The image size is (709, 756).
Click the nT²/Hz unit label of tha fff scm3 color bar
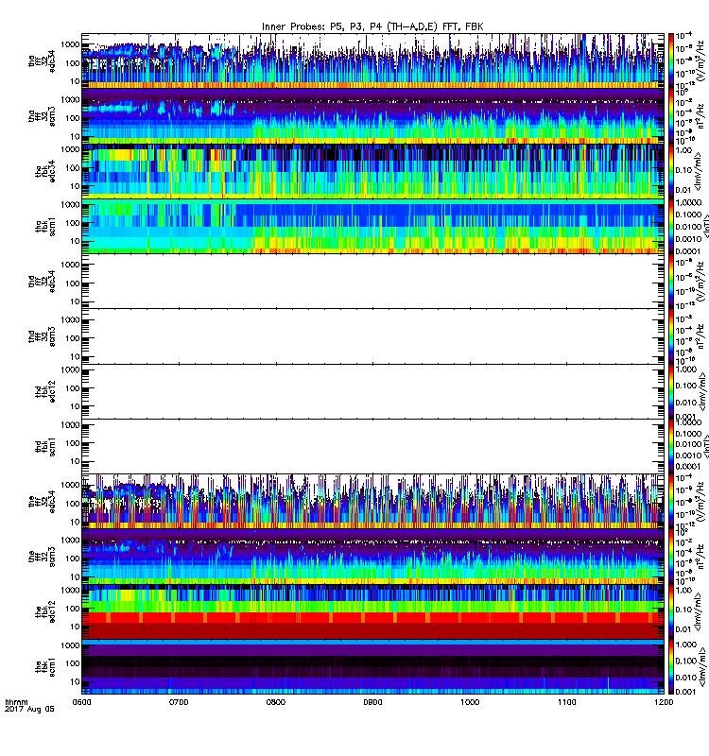(700, 116)
